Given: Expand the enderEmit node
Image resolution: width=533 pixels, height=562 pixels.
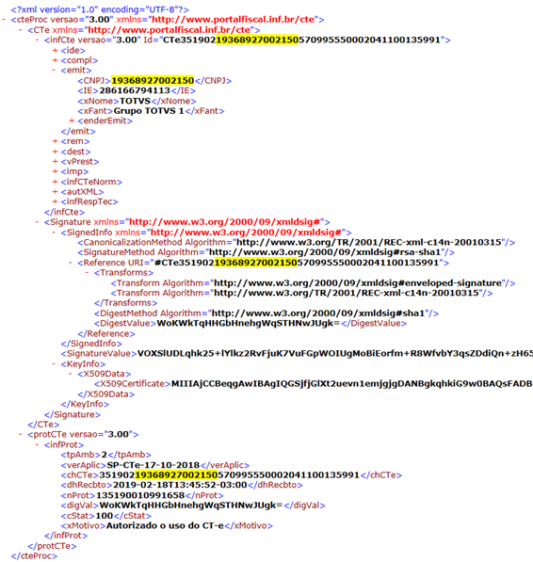Looking at the screenshot, I should [x=72, y=121].
